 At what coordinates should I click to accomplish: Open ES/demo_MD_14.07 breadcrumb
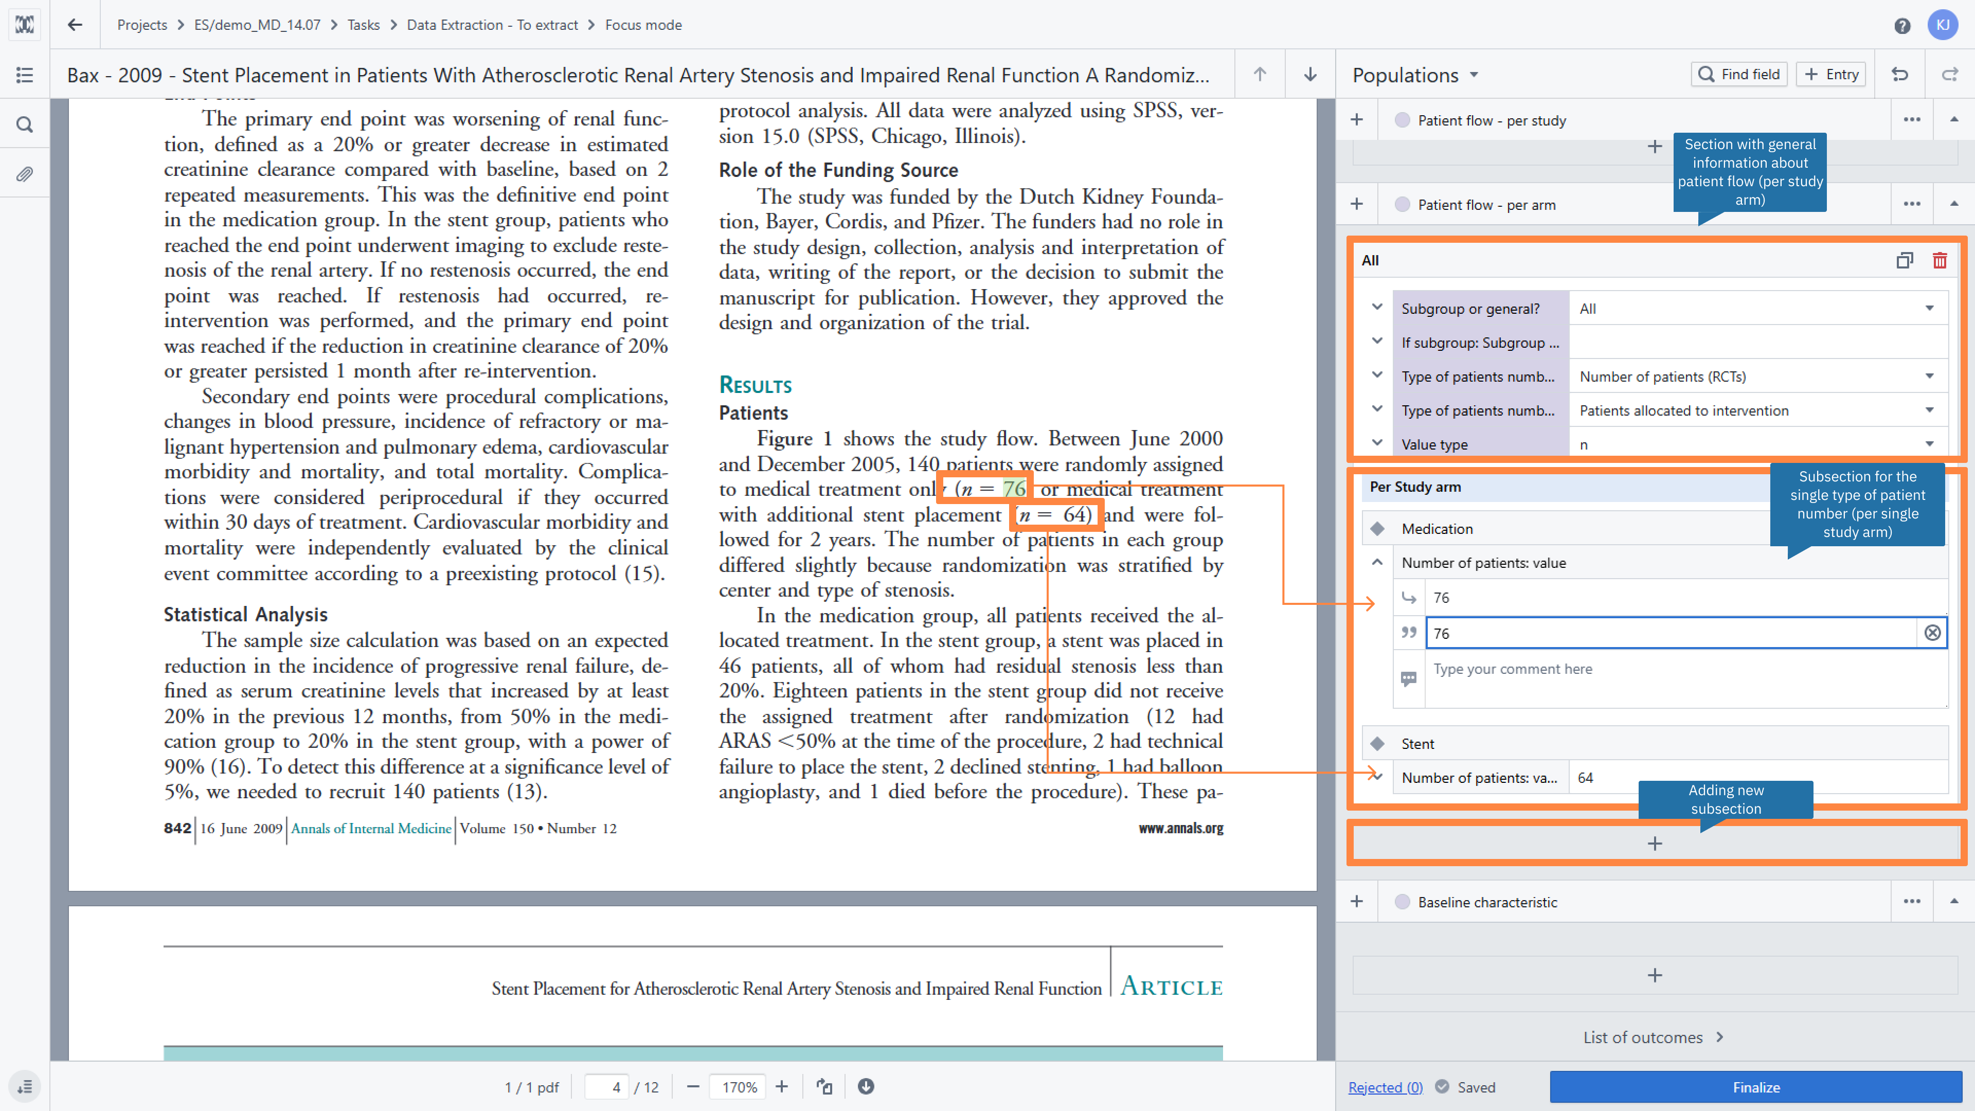(257, 25)
